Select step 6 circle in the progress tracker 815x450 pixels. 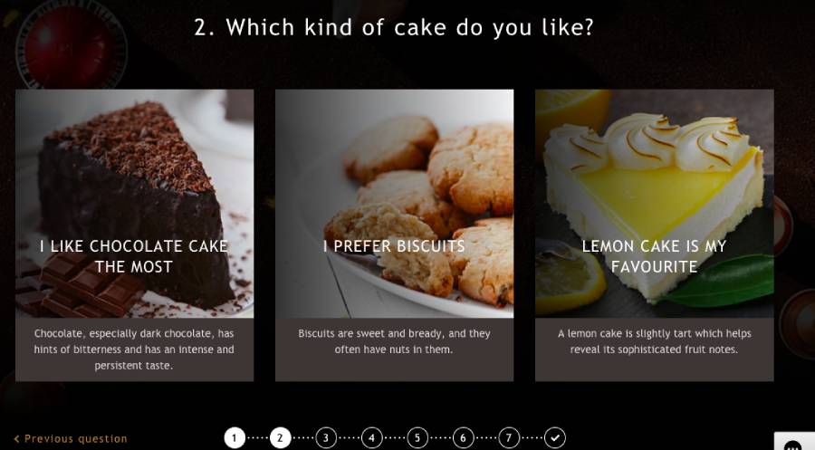[x=463, y=438]
